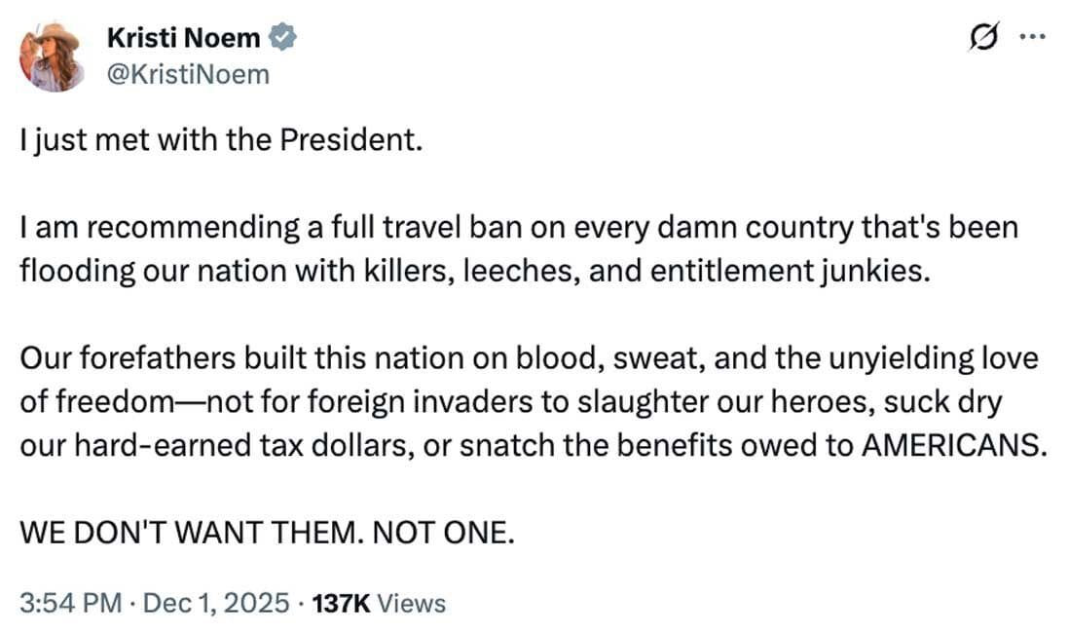Open the 137K Views count
Image resolution: width=1069 pixels, height=633 pixels.
click(x=379, y=603)
